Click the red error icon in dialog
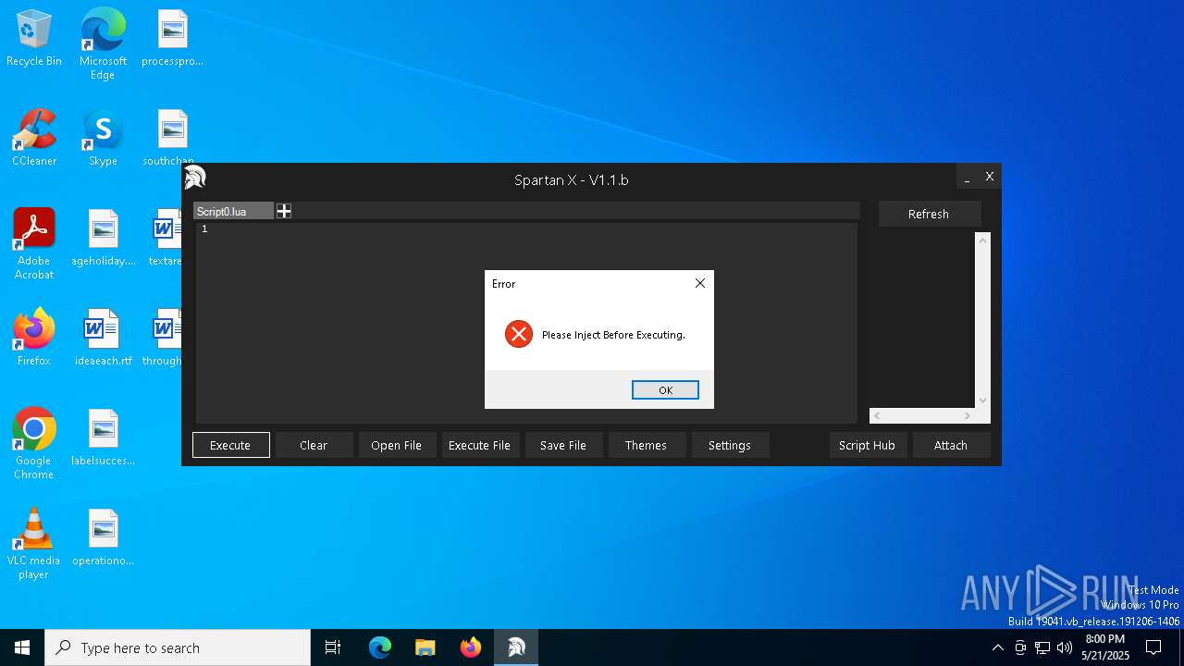Image resolution: width=1184 pixels, height=666 pixels. 519,334
